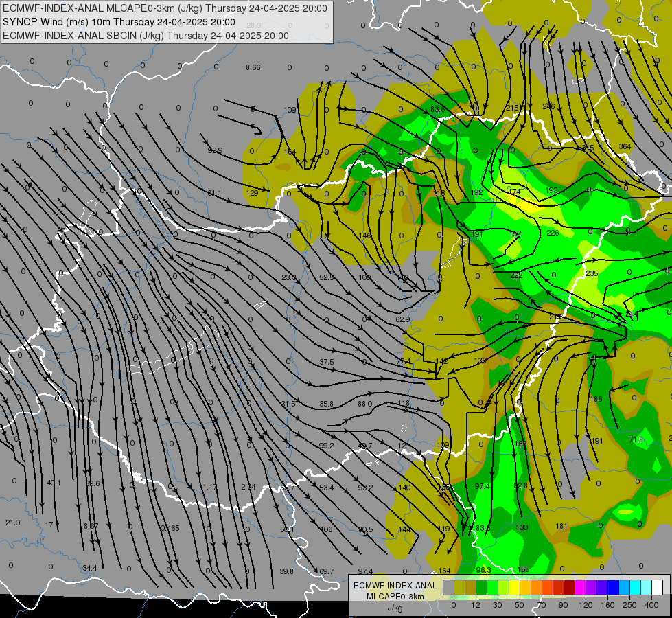Click the 35.8 value on the map

point(326,404)
